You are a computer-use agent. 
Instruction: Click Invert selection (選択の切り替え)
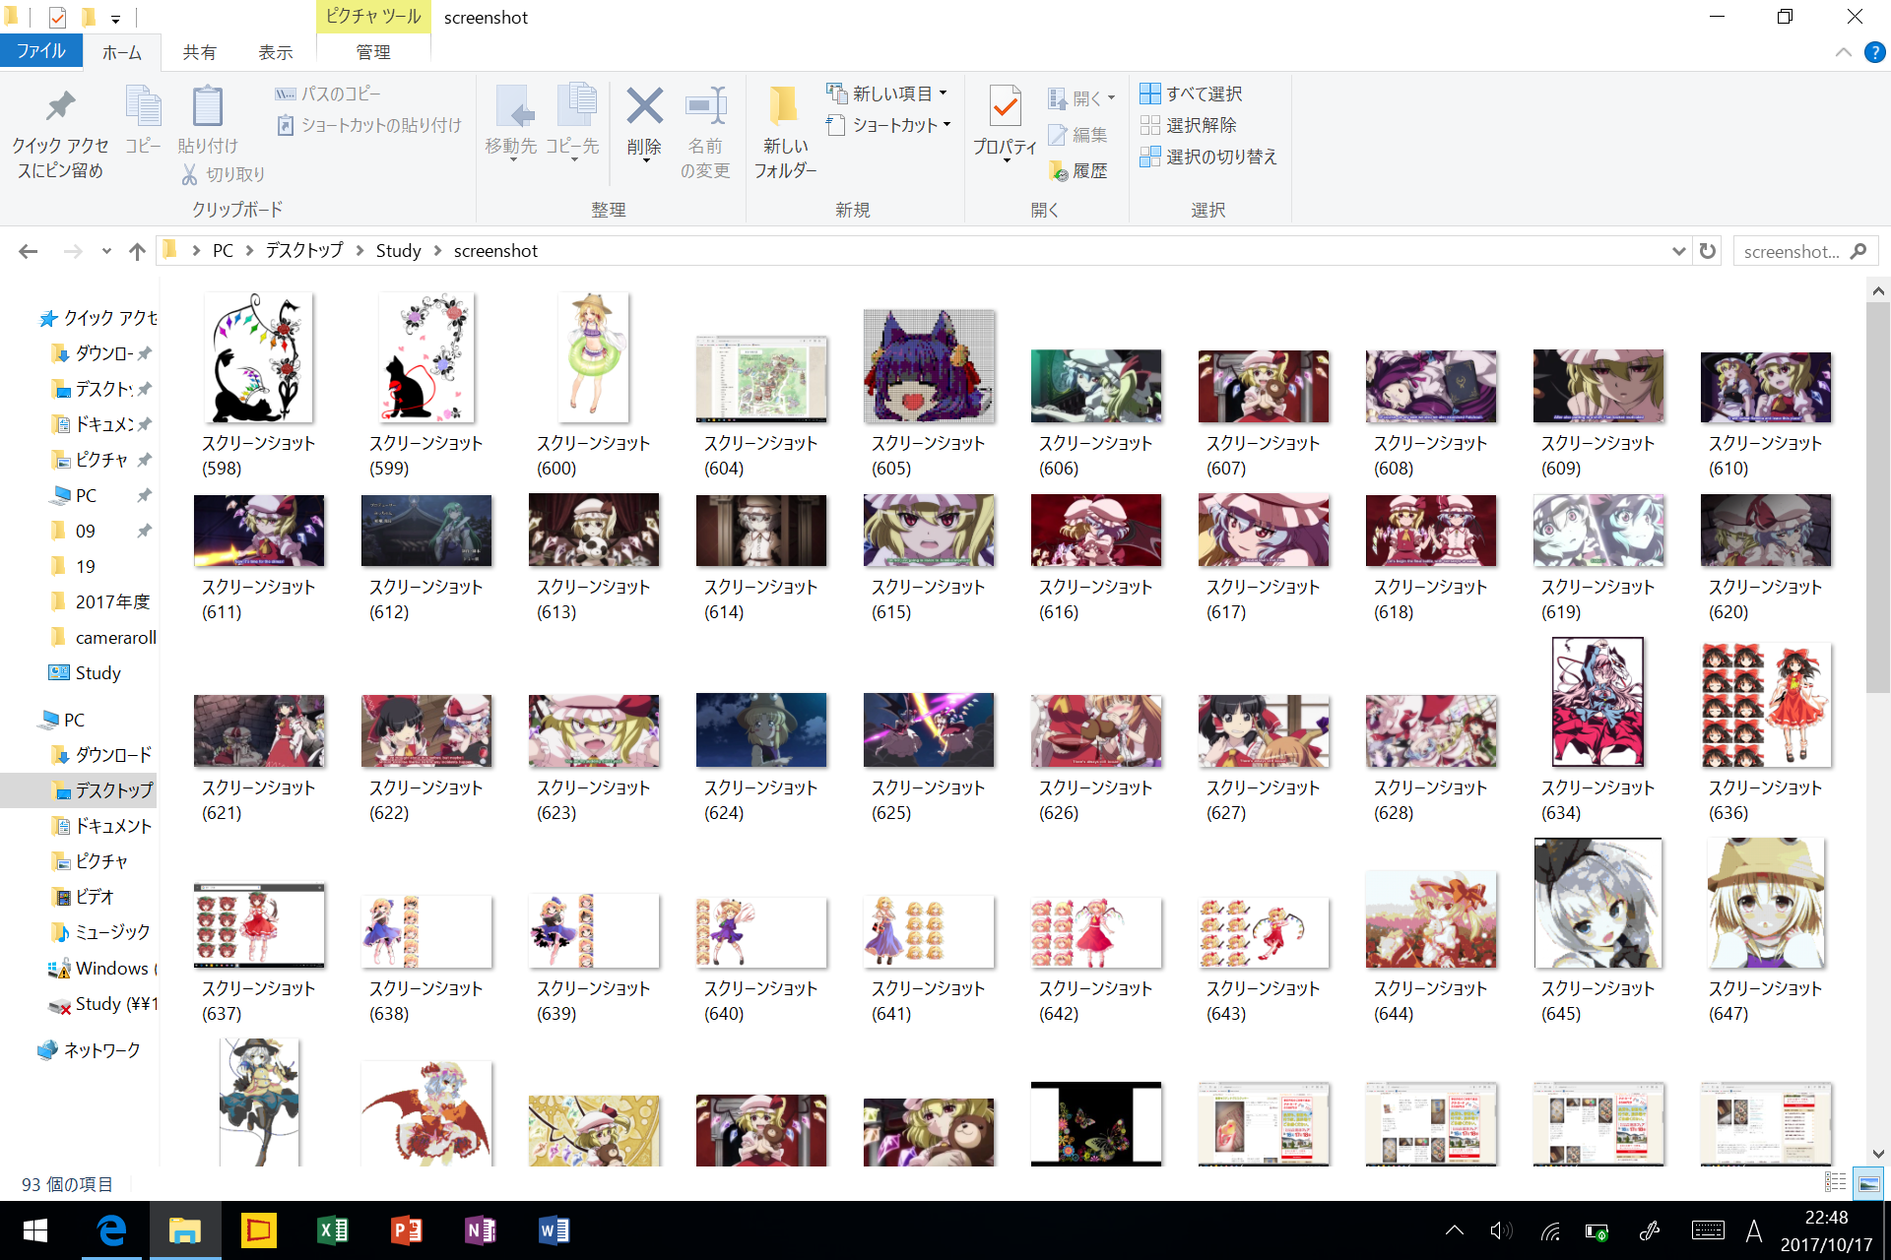coord(1208,157)
